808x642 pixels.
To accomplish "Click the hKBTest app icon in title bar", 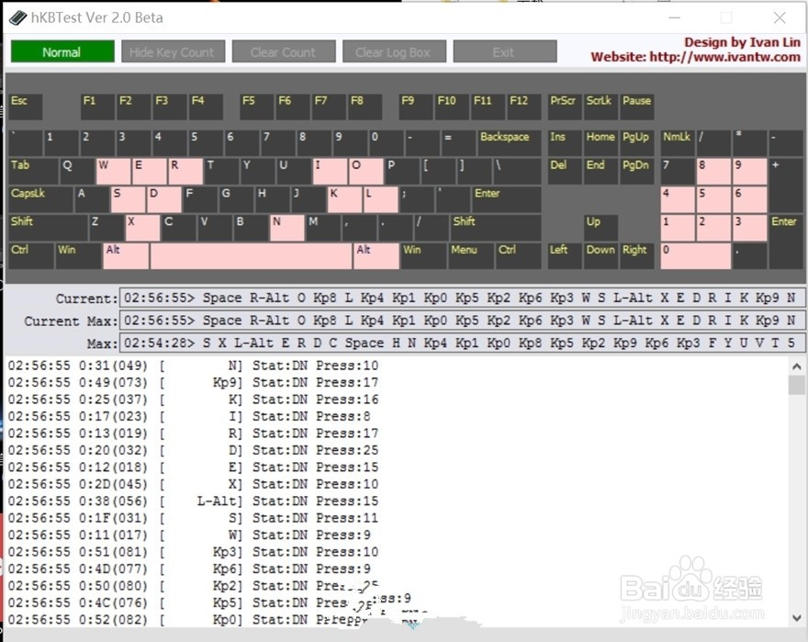I will pyautogui.click(x=17, y=18).
